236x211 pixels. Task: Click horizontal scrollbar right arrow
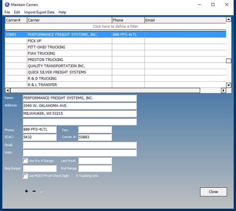click(x=224, y=91)
